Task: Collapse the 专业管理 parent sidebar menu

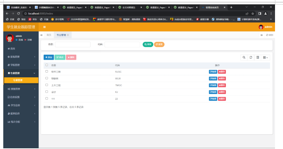Action: pos(21,73)
